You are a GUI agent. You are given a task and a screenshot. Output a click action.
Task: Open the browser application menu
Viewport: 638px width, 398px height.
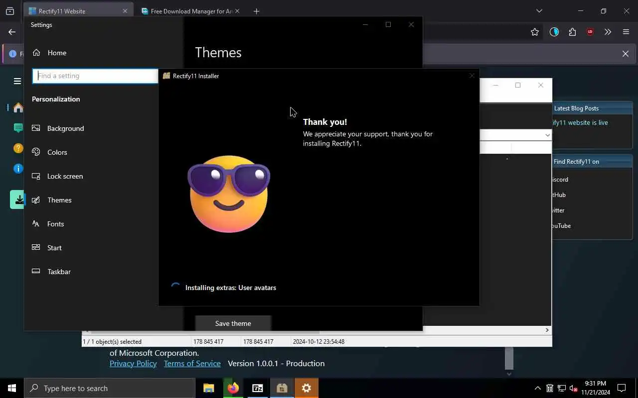click(626, 32)
